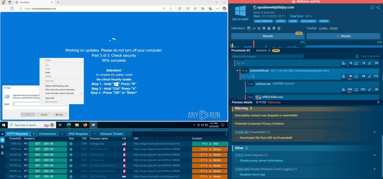Open the network panel three-dot options menu

(x=226, y=134)
